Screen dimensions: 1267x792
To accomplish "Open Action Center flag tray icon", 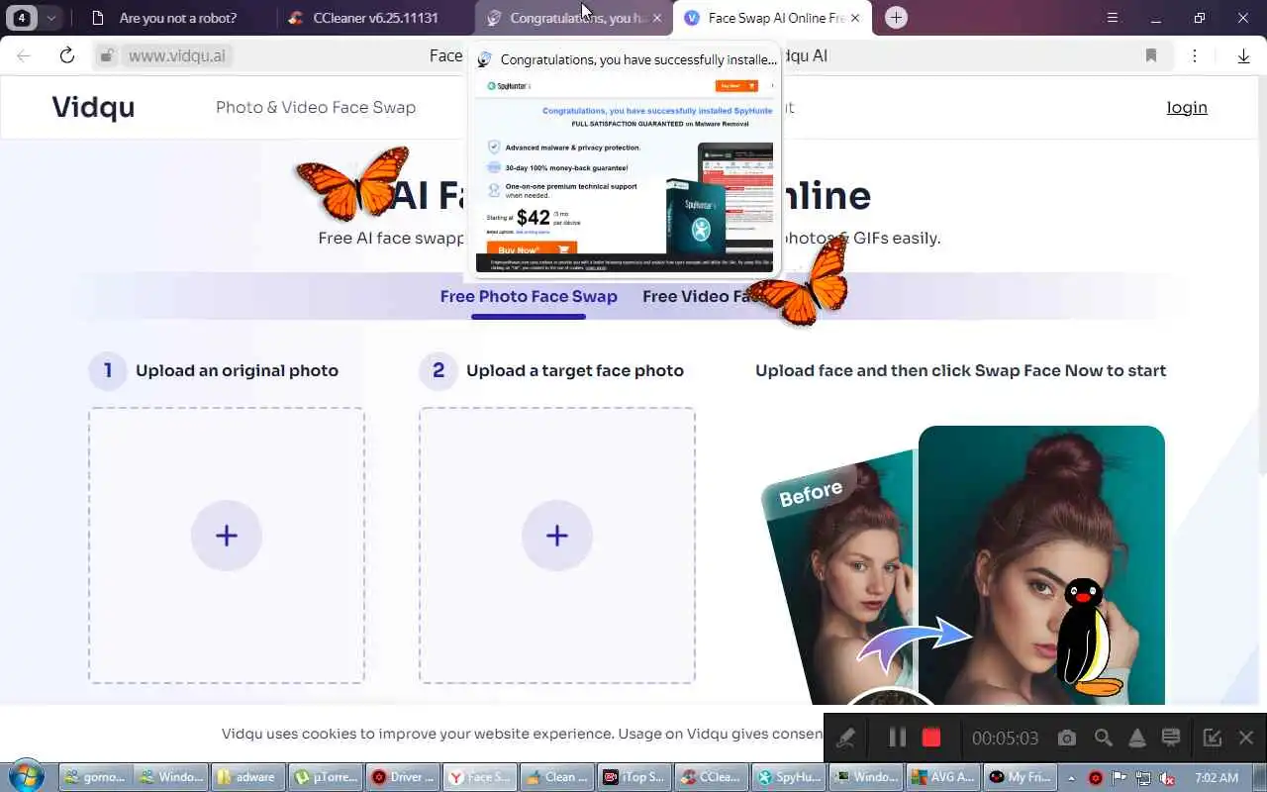I will (1120, 778).
